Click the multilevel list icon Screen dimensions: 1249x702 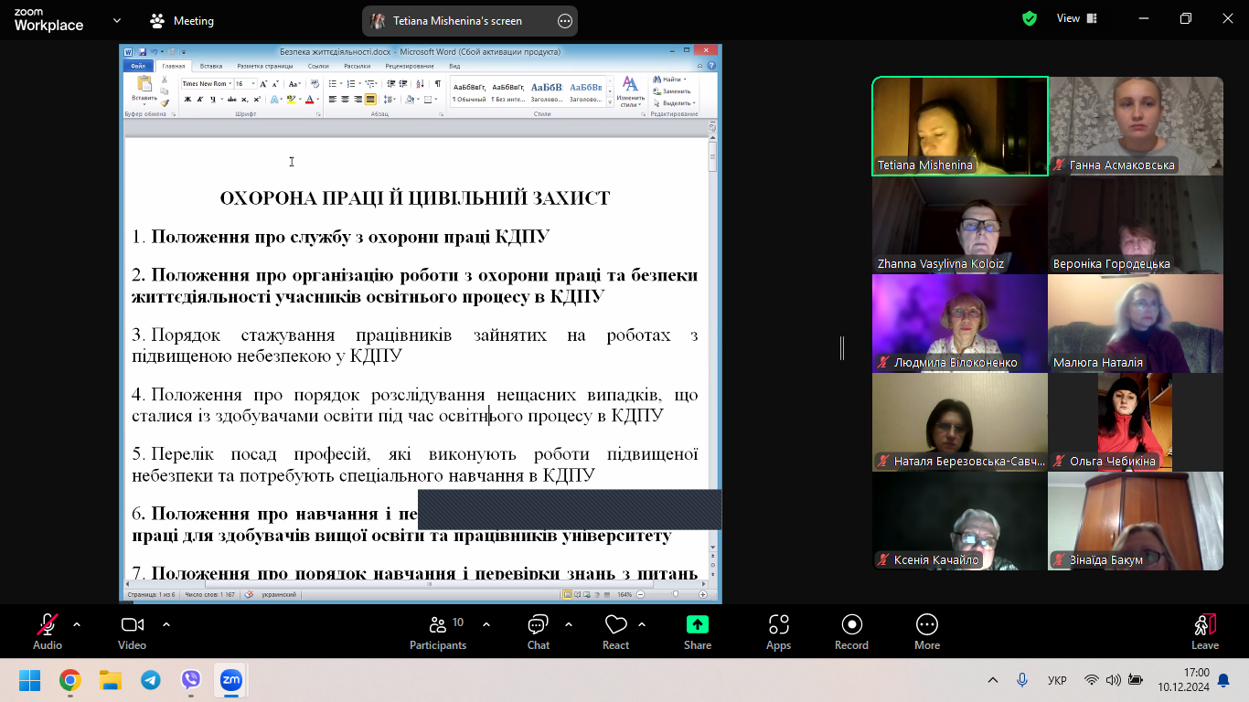(369, 83)
